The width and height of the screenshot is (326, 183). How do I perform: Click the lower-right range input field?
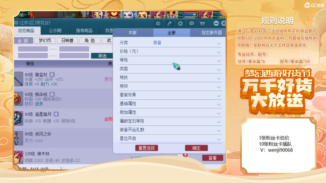[74, 55]
